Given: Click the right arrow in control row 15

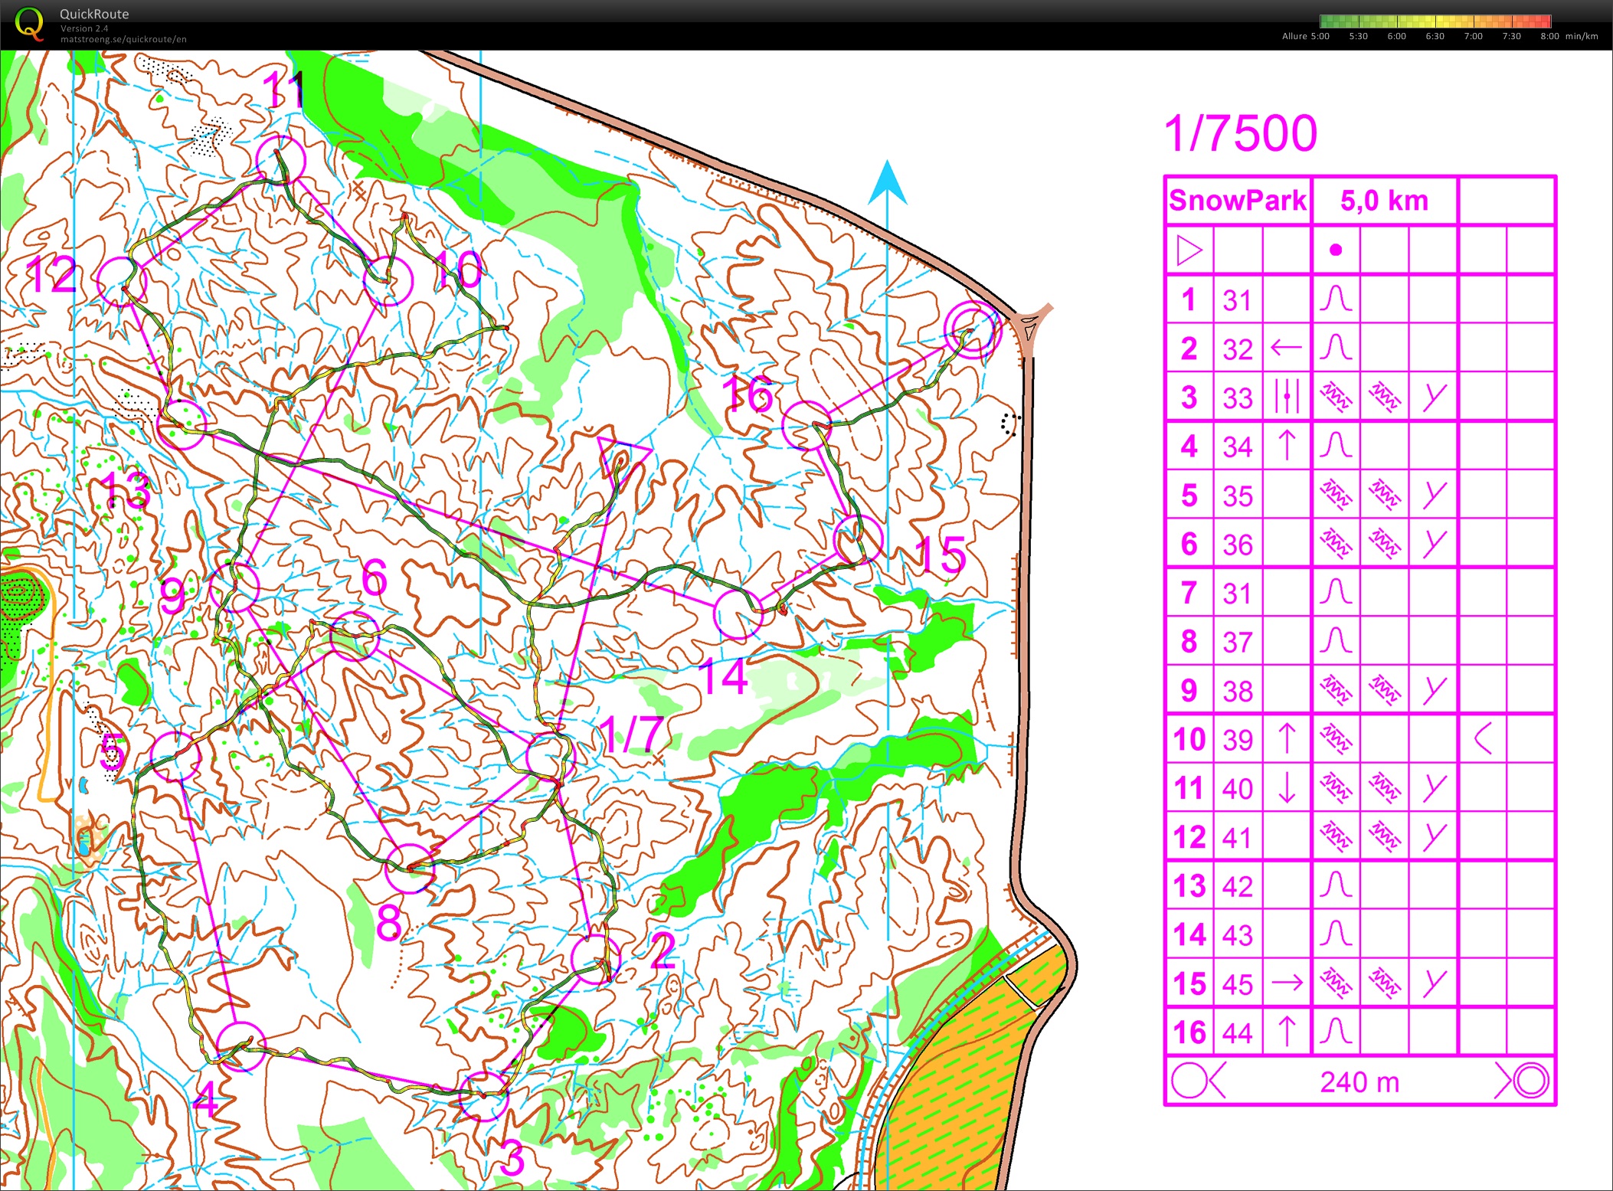Looking at the screenshot, I should [x=1287, y=983].
